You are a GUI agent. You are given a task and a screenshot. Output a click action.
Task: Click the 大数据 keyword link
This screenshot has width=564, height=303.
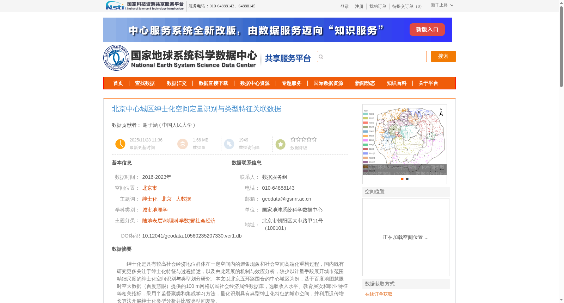tap(183, 199)
